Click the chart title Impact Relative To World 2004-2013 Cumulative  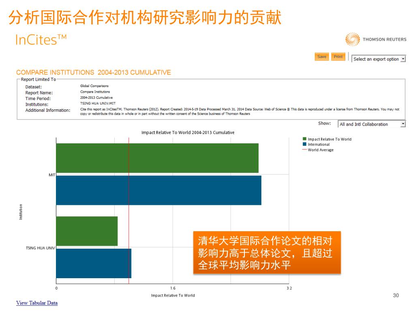(x=188, y=132)
